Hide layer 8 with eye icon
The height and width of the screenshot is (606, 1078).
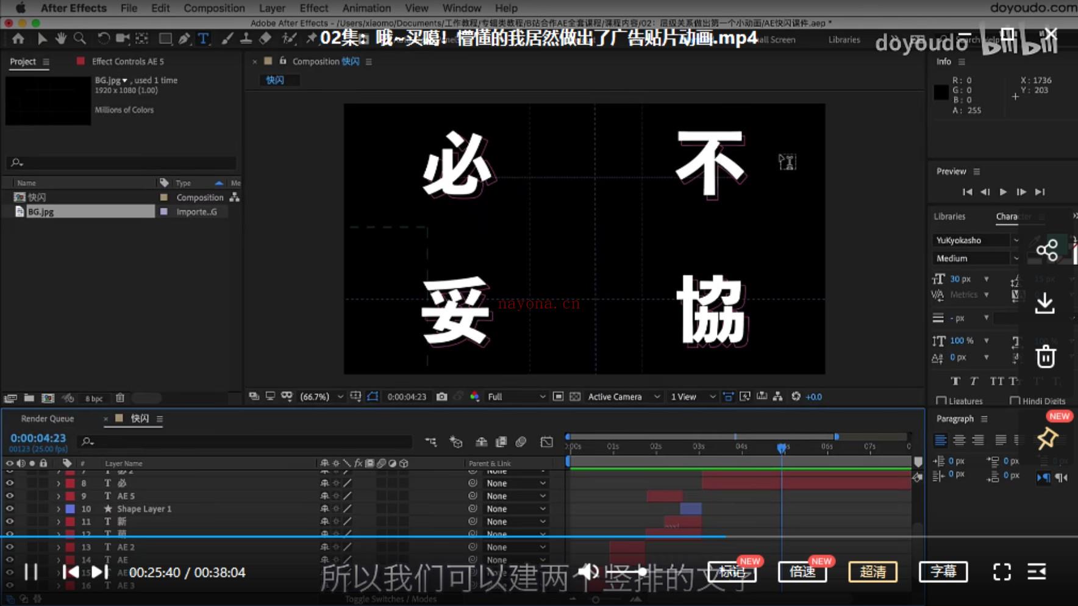pyautogui.click(x=9, y=483)
